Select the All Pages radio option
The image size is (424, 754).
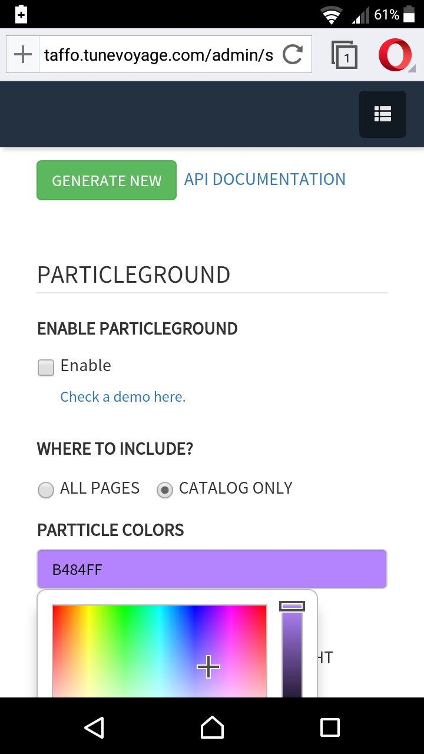pyautogui.click(x=46, y=490)
